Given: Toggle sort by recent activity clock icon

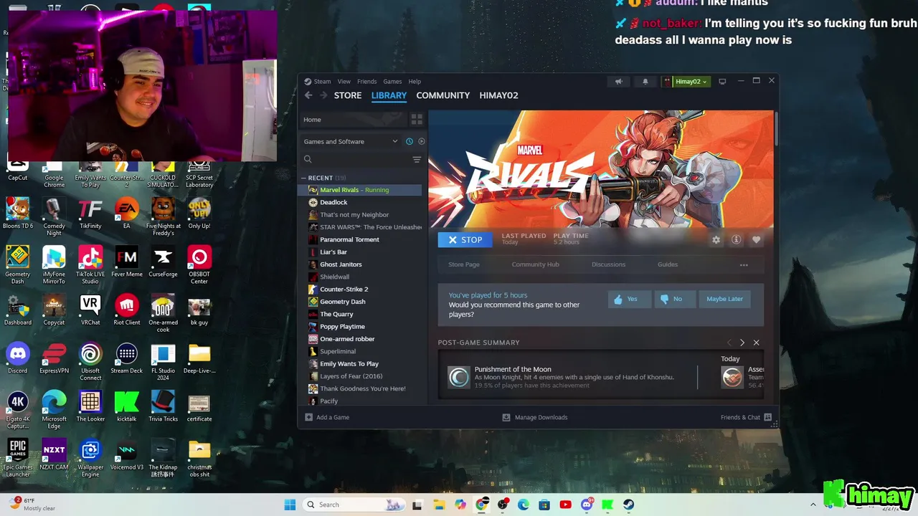Looking at the screenshot, I should (x=410, y=141).
